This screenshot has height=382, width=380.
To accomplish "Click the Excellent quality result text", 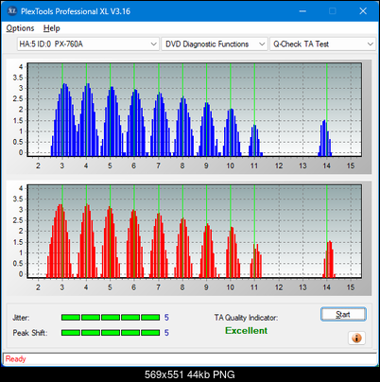I will click(247, 331).
